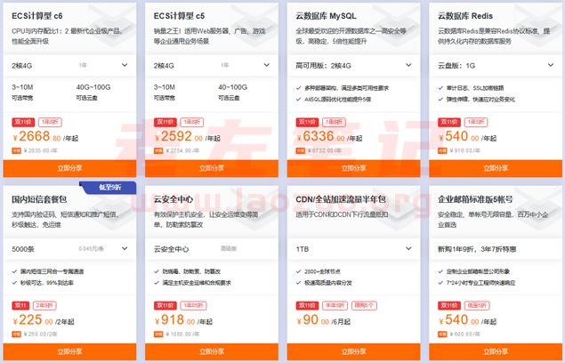Click 立即分享 under the CDN half-year package

(353, 351)
